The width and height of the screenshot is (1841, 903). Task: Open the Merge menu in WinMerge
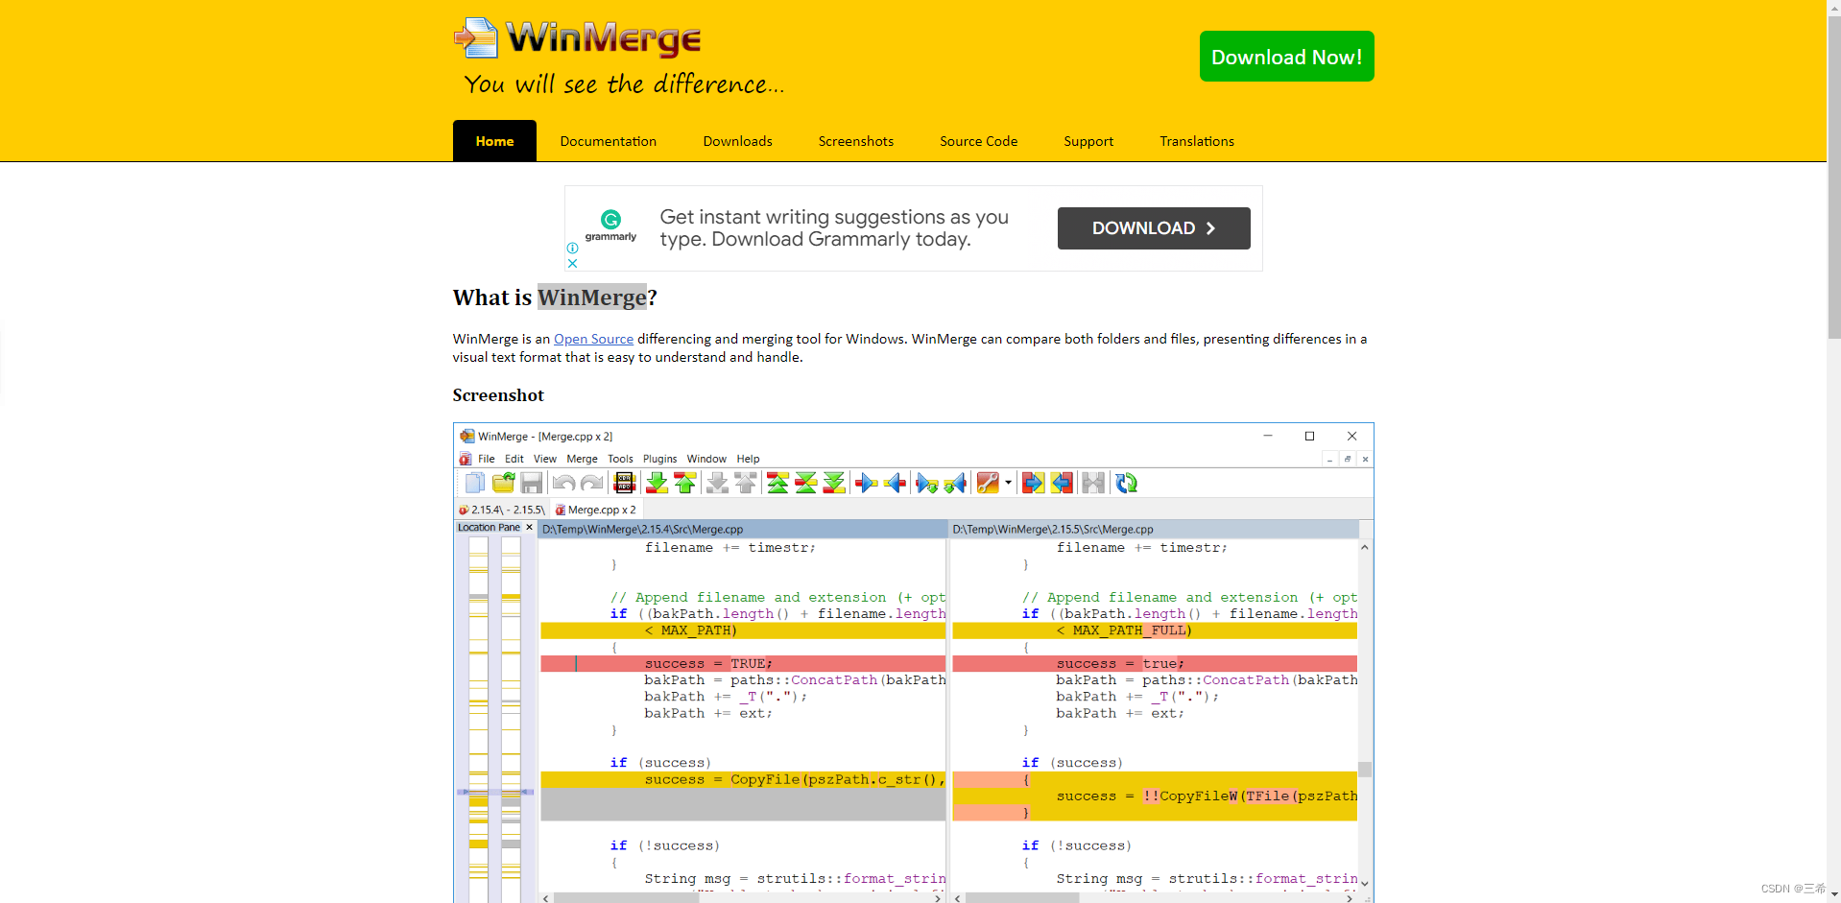point(582,459)
